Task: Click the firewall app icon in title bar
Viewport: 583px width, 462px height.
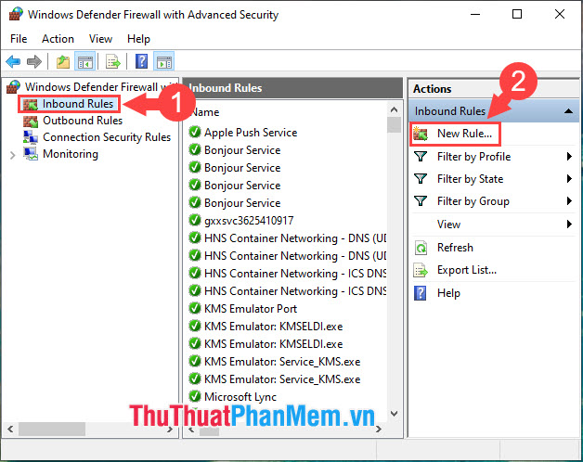Action: (x=16, y=15)
